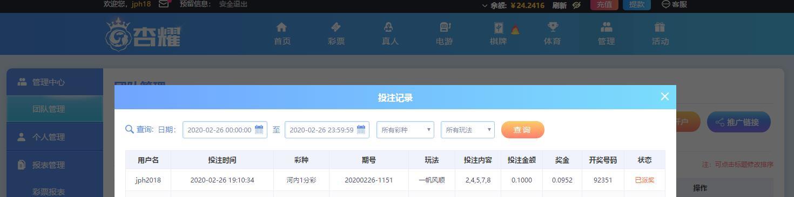Click the 奖金 column header

[x=562, y=160]
